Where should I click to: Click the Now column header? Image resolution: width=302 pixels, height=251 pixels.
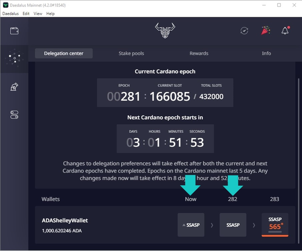click(x=190, y=199)
